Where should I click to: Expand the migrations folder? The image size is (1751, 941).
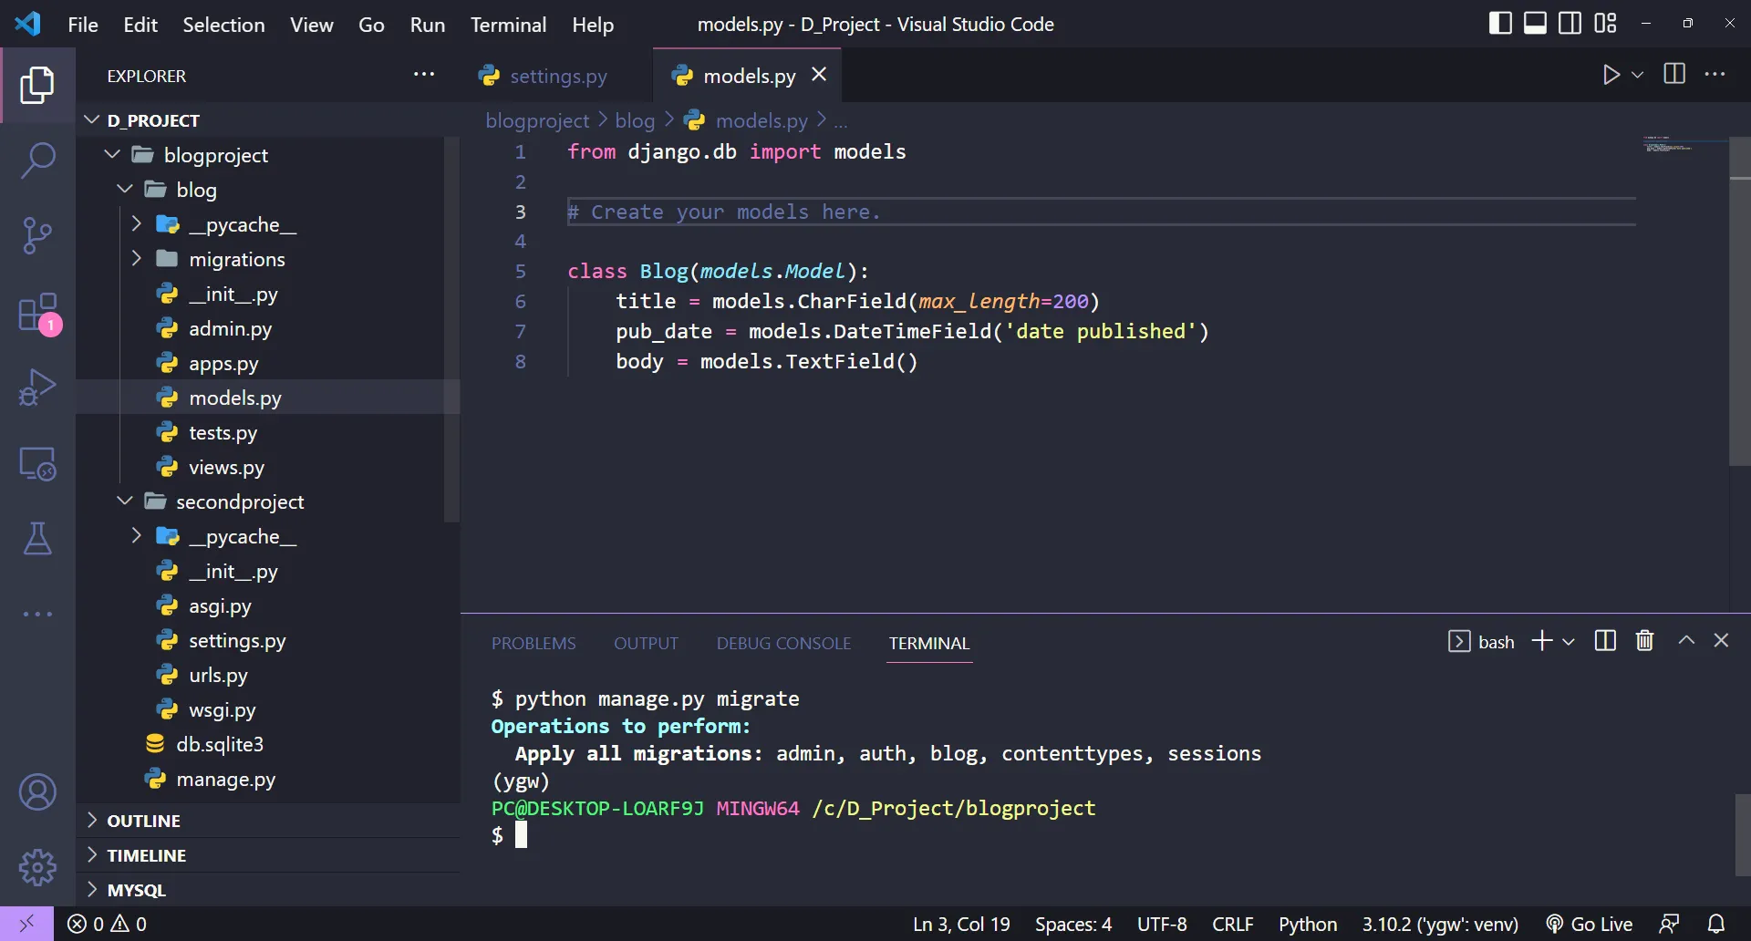point(236,260)
